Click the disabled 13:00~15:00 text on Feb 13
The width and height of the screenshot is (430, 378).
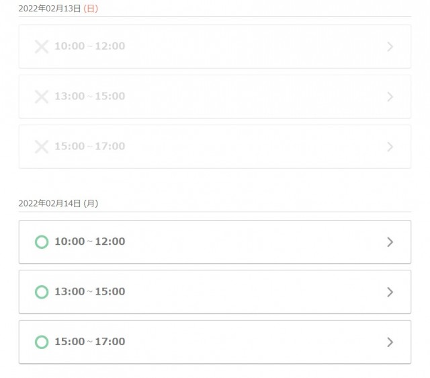[89, 96]
